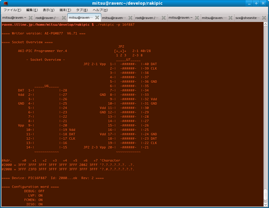
Task: Close the second root@raven tab
Action: click(164, 18)
